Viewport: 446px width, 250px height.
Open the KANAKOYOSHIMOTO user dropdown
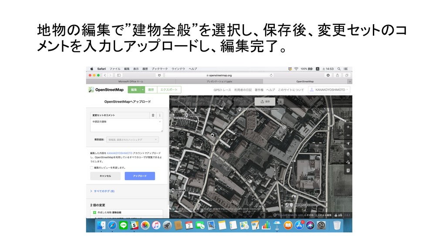coord(329,90)
